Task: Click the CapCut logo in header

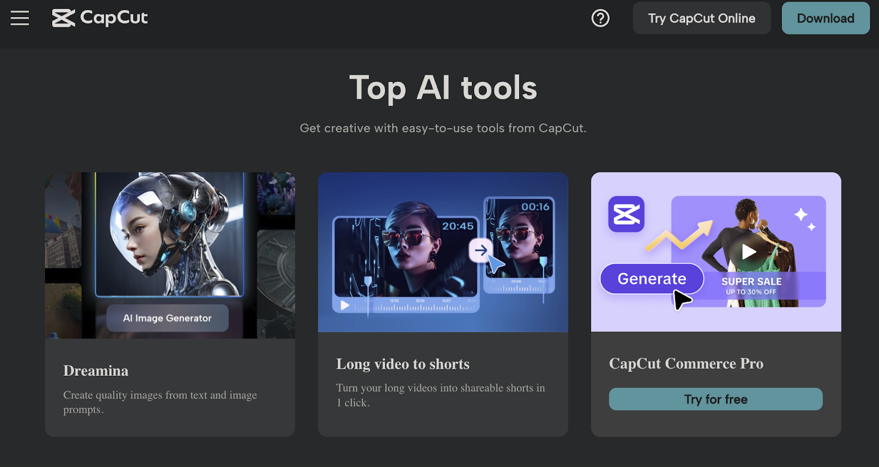Action: coord(100,18)
